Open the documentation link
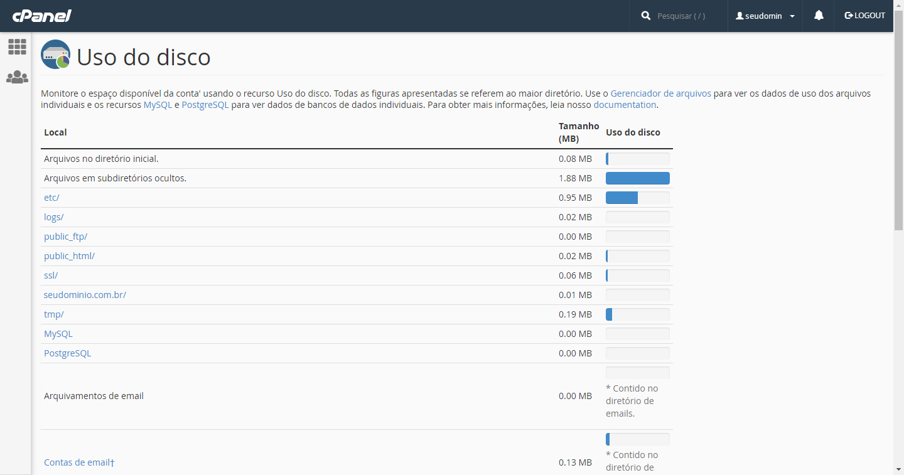Screen dimensions: 904x475 (625, 105)
